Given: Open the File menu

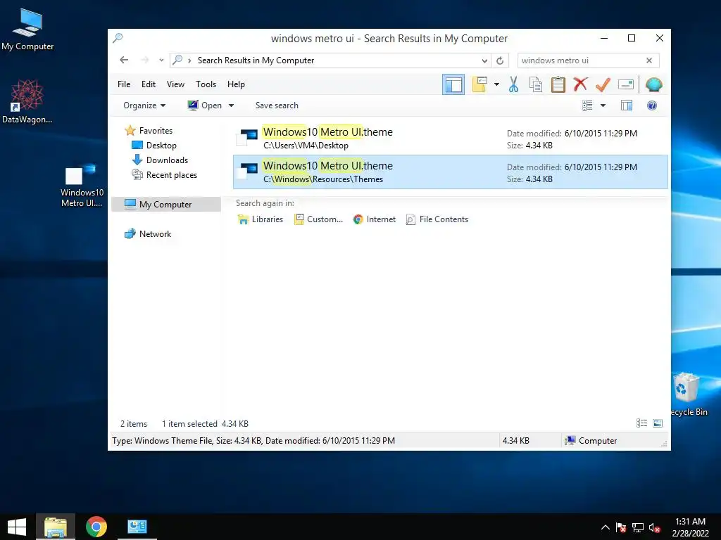Looking at the screenshot, I should coord(124,84).
